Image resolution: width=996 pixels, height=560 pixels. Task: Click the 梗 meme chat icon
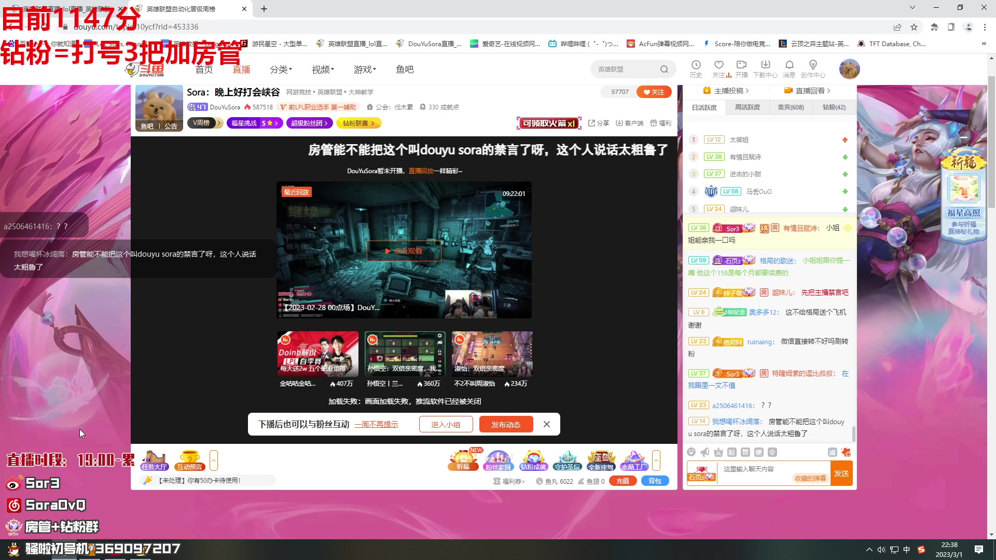tap(758, 452)
